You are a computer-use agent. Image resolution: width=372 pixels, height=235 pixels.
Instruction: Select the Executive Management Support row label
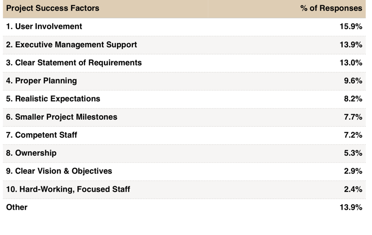pos(71,45)
